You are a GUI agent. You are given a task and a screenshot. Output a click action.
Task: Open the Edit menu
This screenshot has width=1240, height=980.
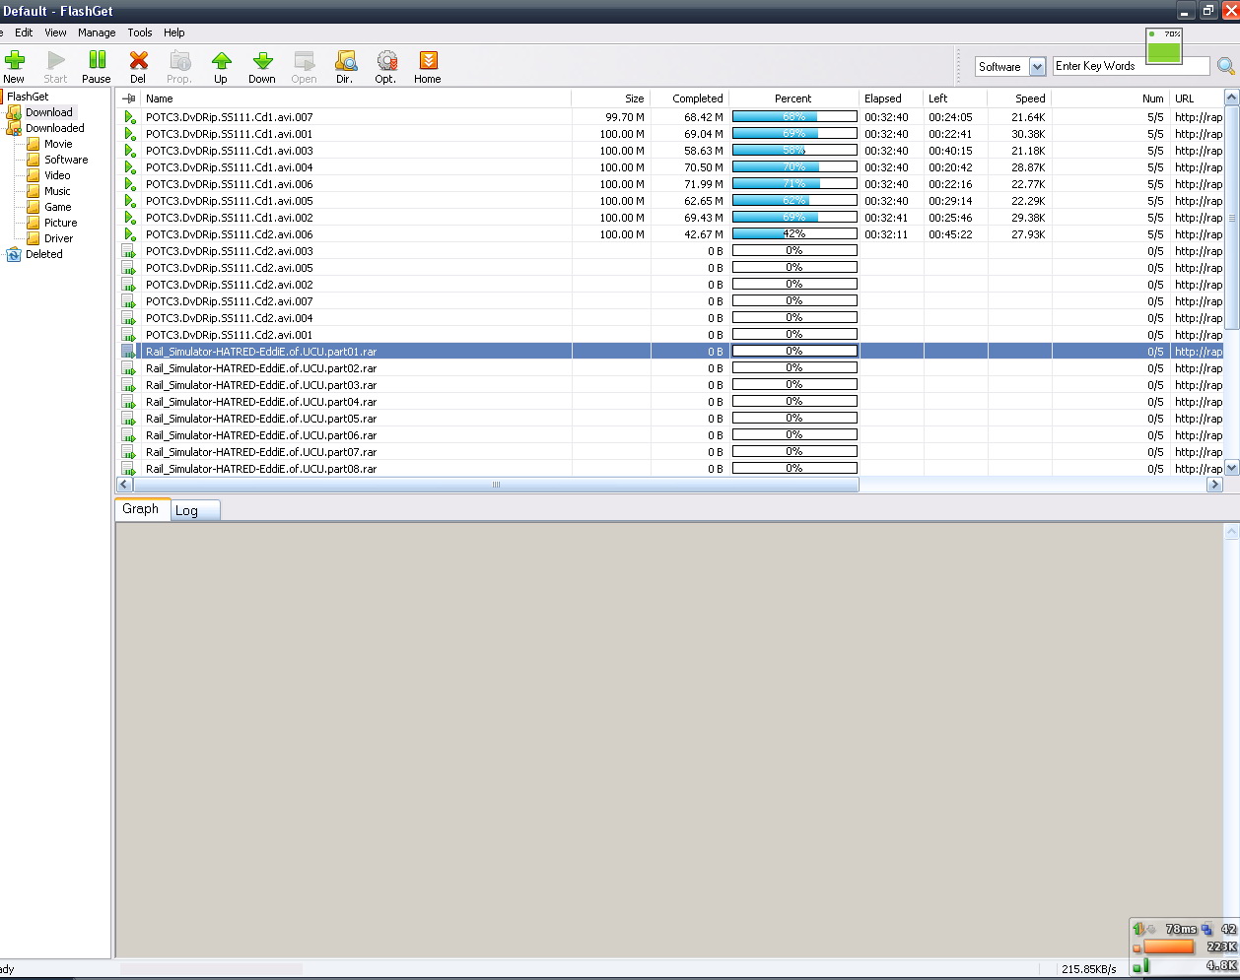[x=24, y=33]
